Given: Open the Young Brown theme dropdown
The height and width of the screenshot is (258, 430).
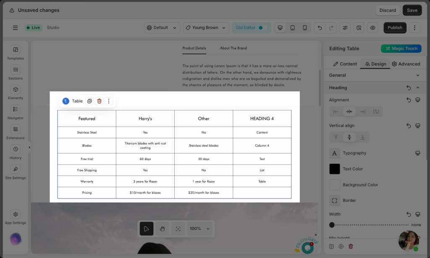Looking at the screenshot, I should 206,28.
